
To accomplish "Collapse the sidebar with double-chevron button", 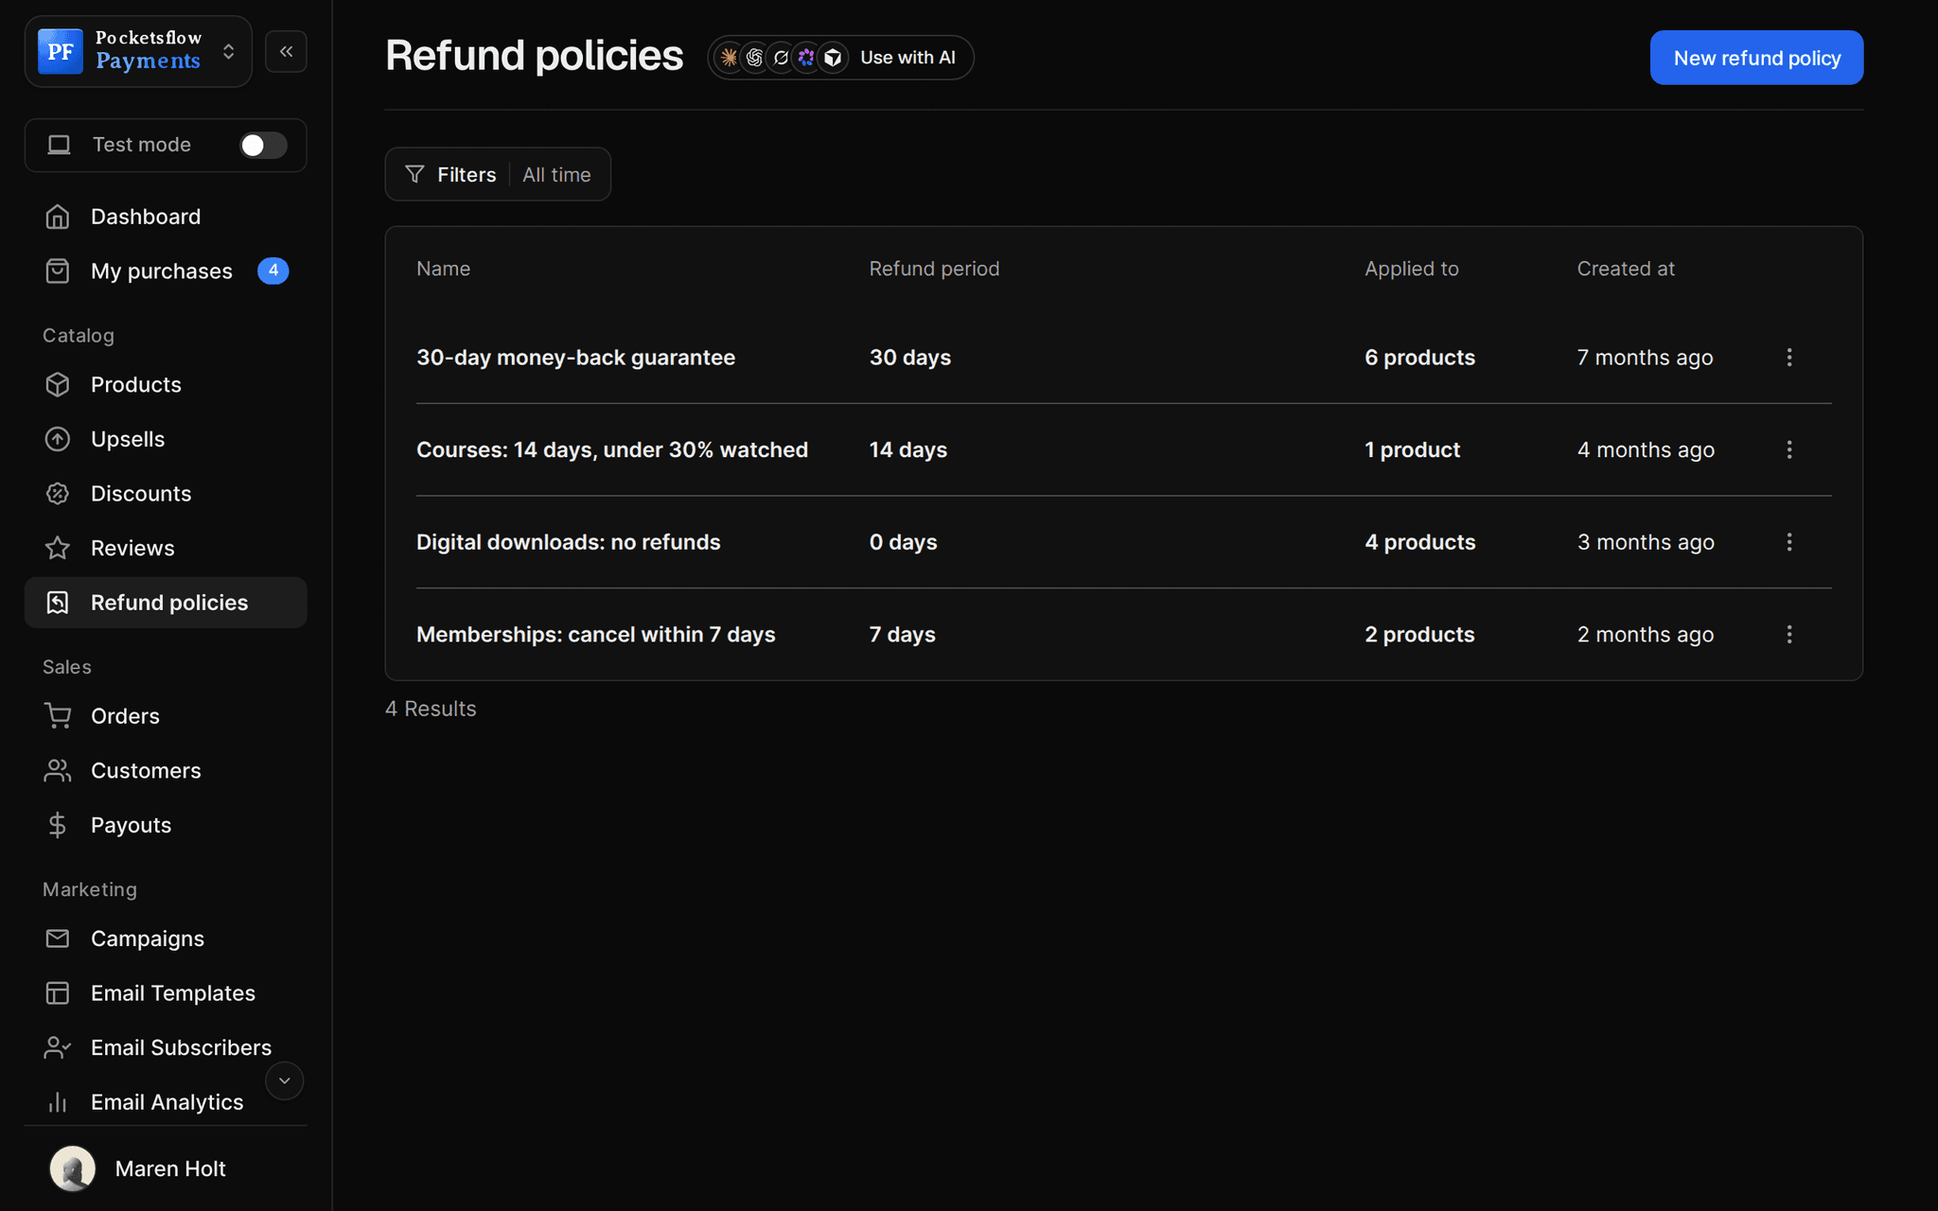I will (286, 51).
